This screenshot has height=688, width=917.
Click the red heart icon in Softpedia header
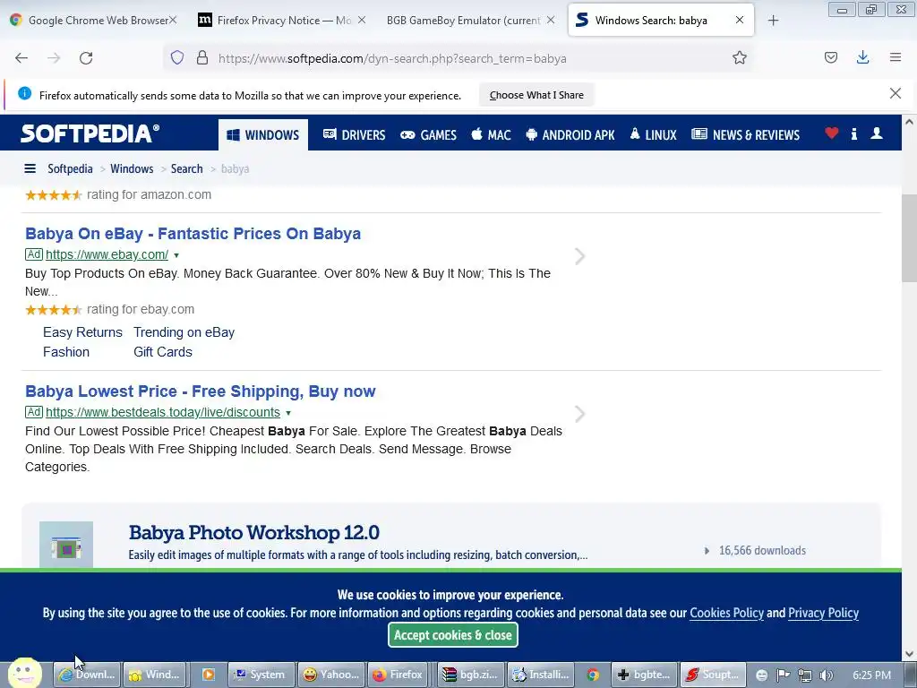(832, 133)
